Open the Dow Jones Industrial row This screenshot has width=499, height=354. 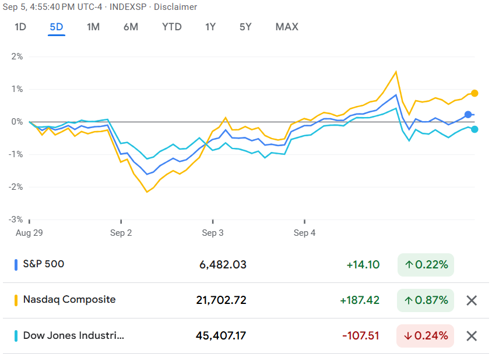245,336
